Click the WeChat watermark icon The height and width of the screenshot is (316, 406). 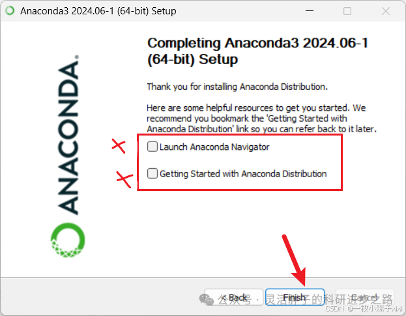(207, 300)
